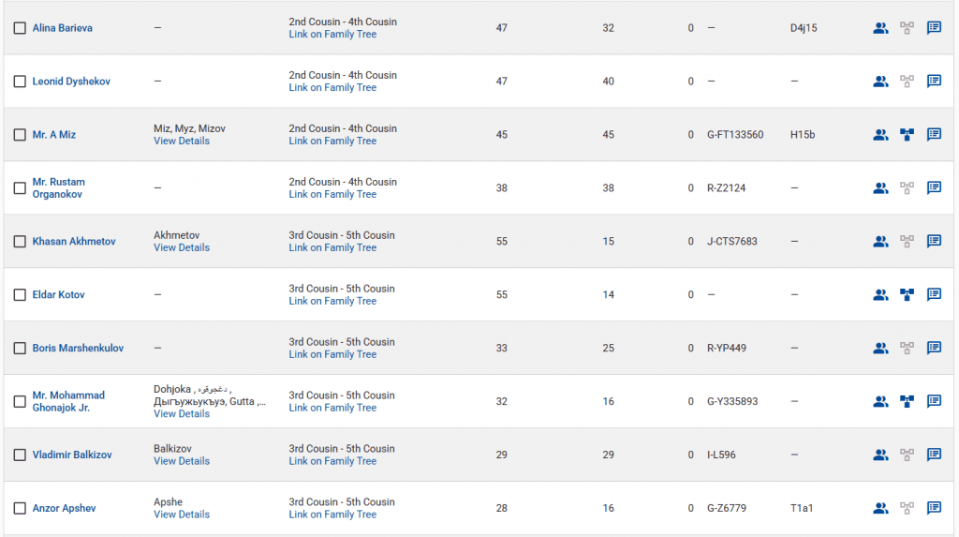Open In Common matches for Alina Barieva
Viewport: 959px width, 537px height.
[x=880, y=28]
